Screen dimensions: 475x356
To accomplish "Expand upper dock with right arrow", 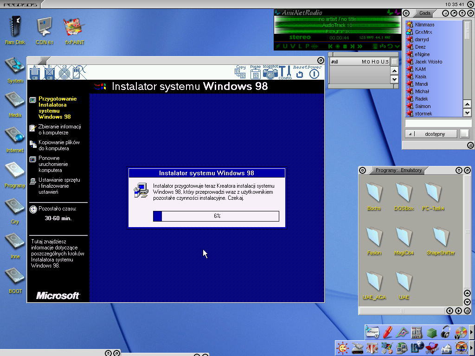I will pos(472,332).
